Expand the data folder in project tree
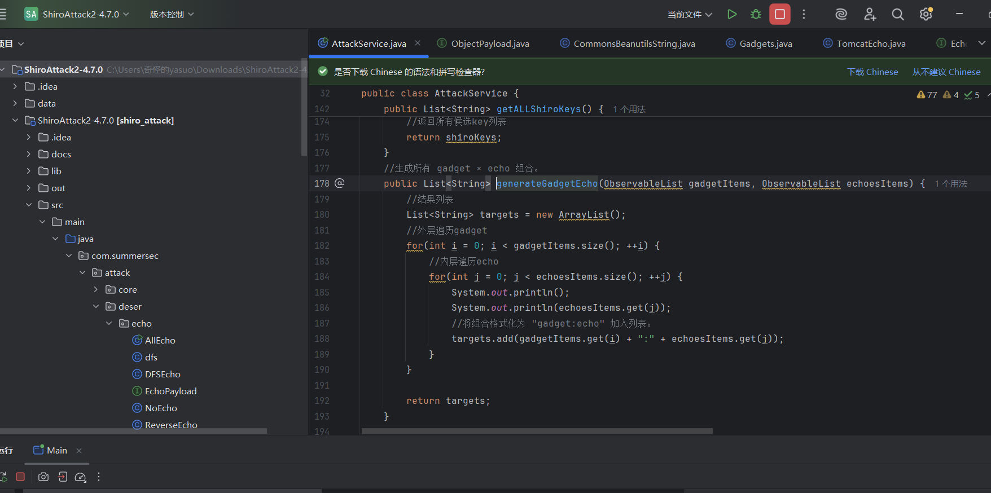Viewport: 991px width, 493px height. (x=15, y=103)
